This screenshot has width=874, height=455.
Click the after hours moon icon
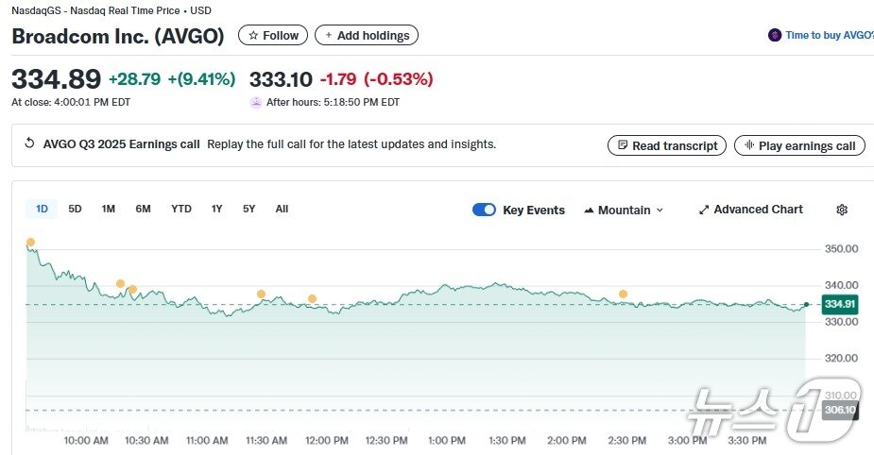(x=255, y=102)
